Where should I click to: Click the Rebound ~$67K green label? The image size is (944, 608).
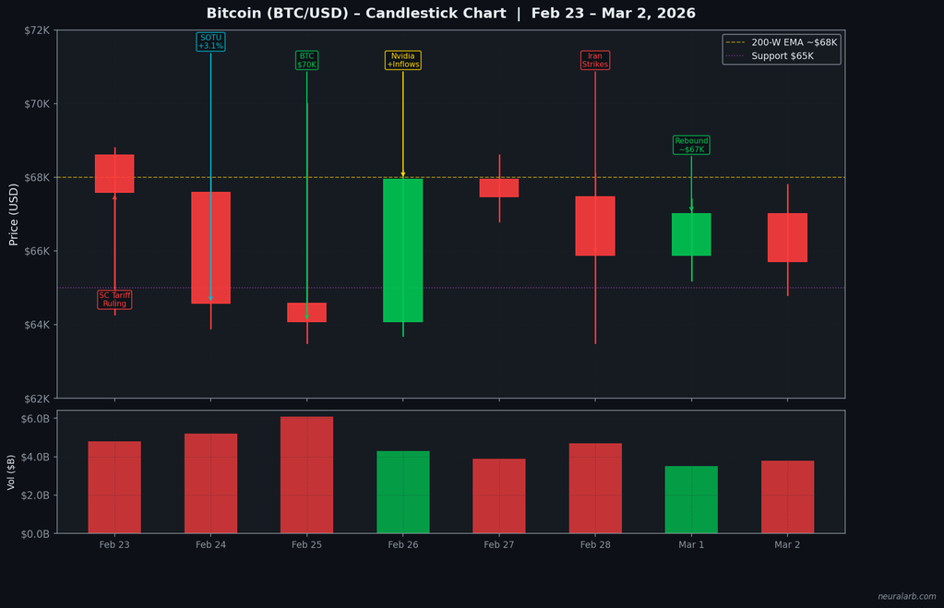[x=691, y=145]
